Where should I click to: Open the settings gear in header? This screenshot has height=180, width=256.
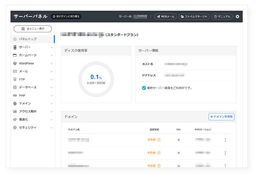pyautogui.click(x=237, y=16)
